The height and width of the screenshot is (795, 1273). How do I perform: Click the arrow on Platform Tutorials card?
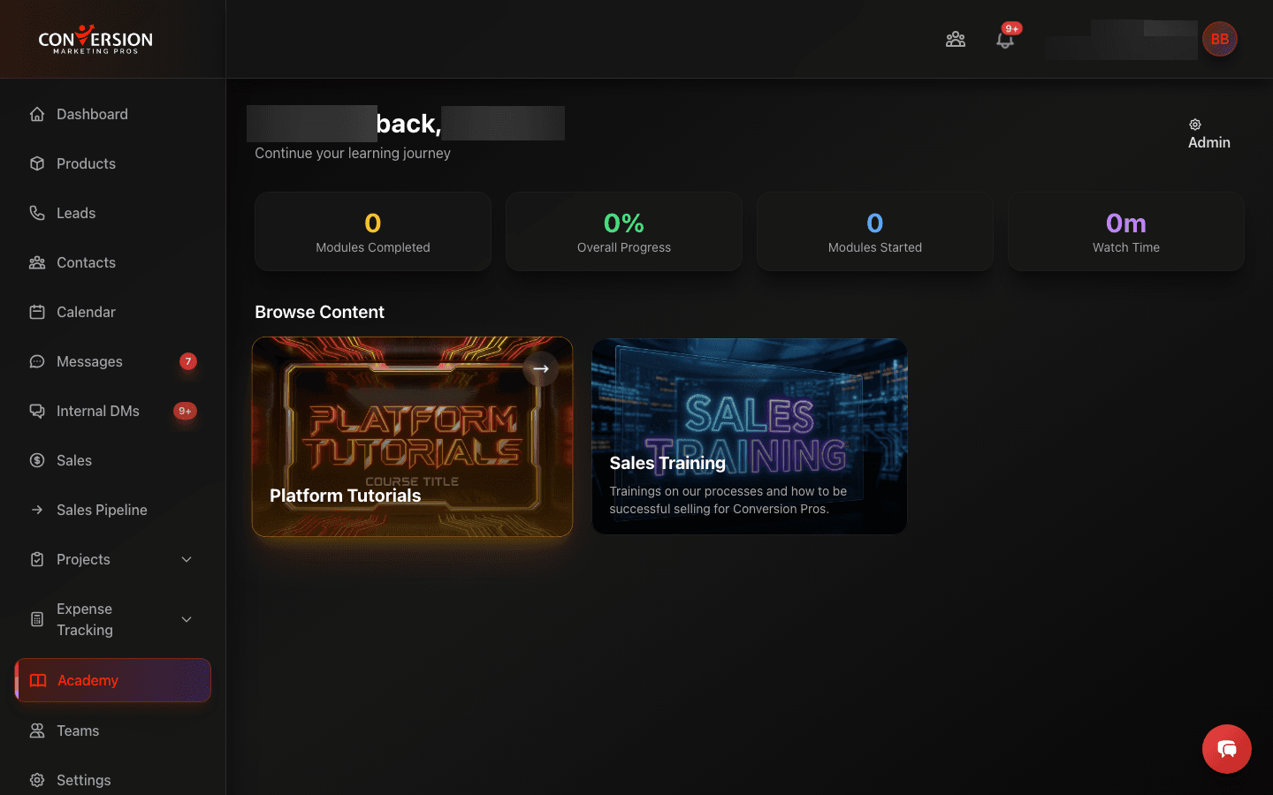(541, 368)
